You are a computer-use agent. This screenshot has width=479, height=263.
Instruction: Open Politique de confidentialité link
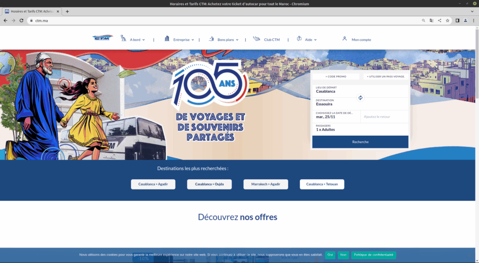(373, 255)
